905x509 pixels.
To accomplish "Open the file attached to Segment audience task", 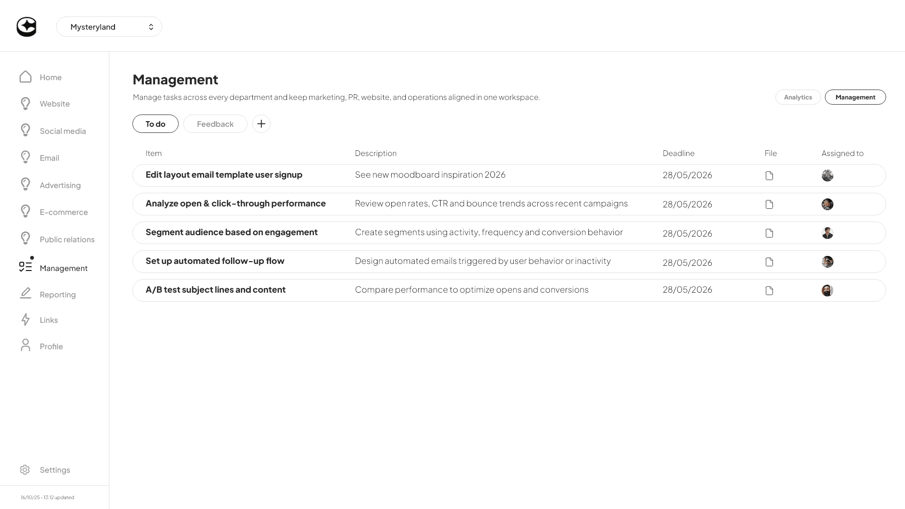I will tap(770, 233).
